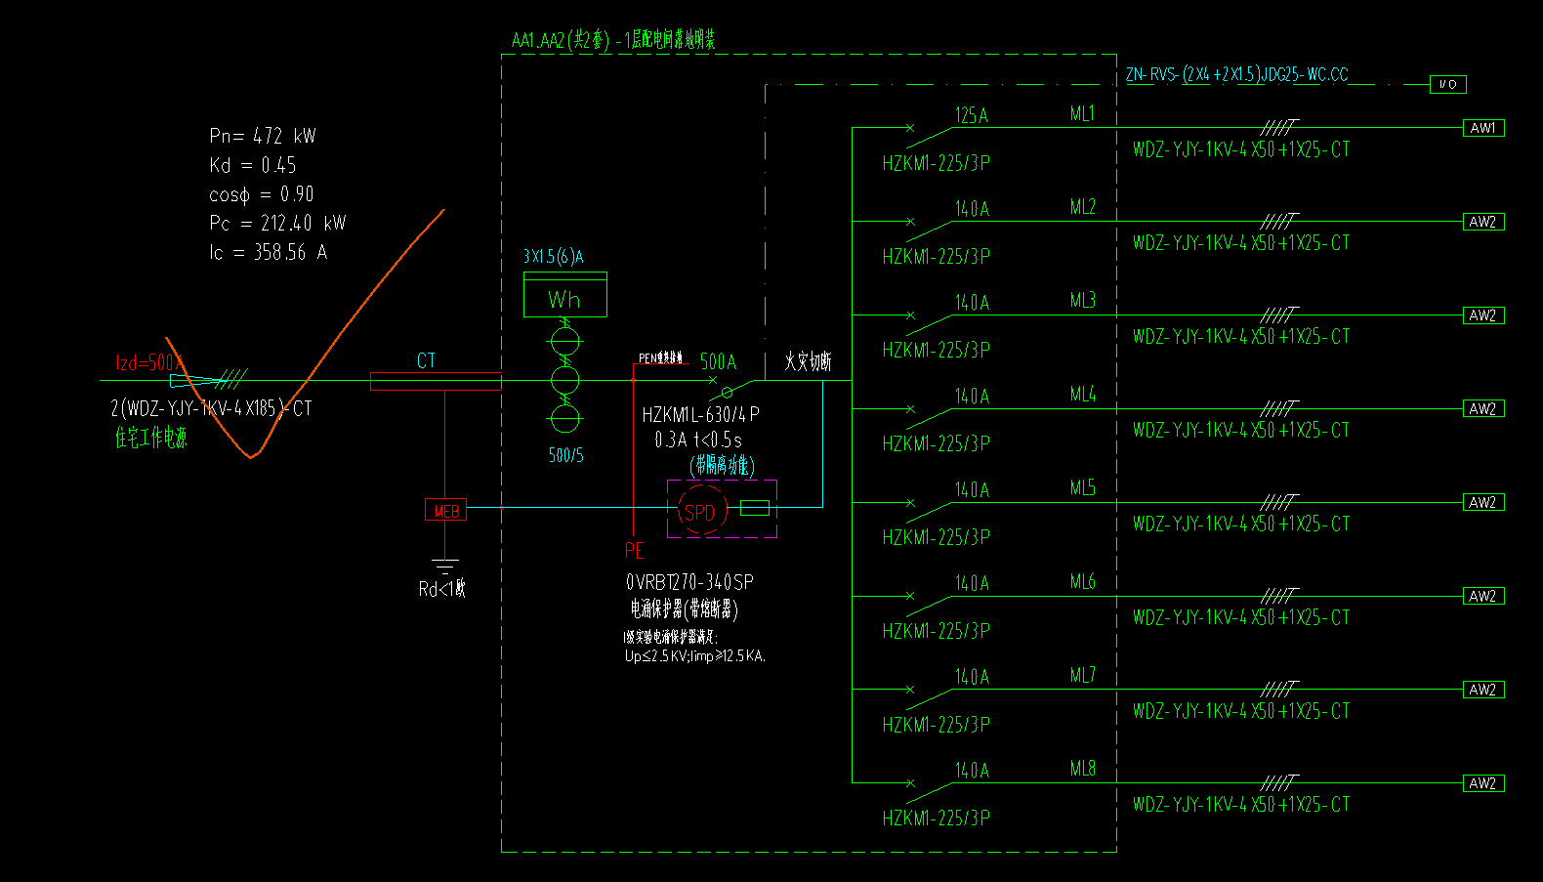Select the AW2 box on the ML2 circuit
1543x882 pixels.
pyautogui.click(x=1483, y=222)
